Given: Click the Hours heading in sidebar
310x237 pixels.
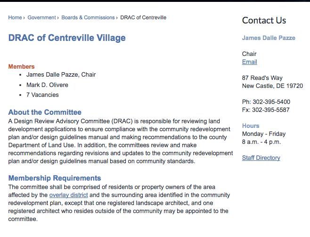Looking at the screenshot, I should pos(251,126).
